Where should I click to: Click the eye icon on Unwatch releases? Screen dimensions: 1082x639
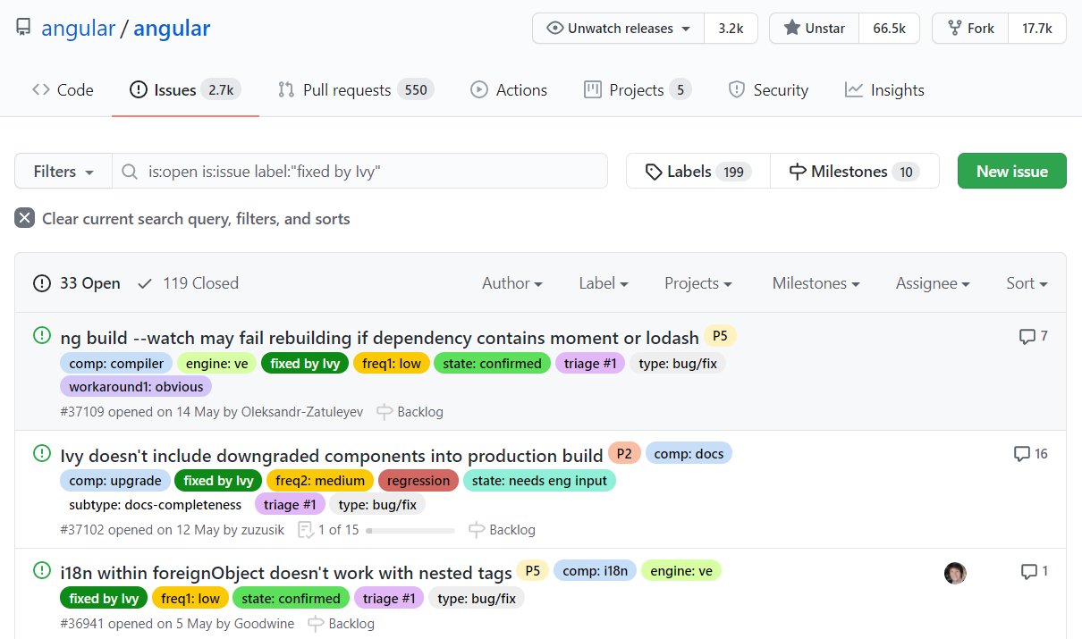[x=556, y=29]
